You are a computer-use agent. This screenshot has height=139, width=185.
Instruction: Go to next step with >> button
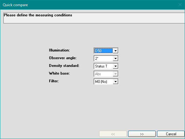pyautogui.click(x=142, y=134)
